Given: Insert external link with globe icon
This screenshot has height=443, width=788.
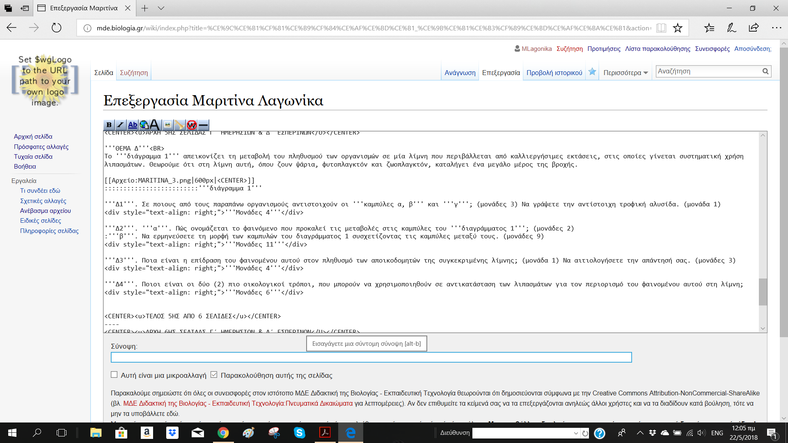Looking at the screenshot, I should click(x=144, y=125).
